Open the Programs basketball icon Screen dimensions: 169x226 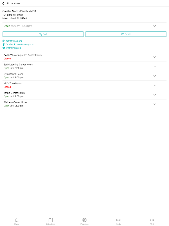pyautogui.click(x=84, y=220)
